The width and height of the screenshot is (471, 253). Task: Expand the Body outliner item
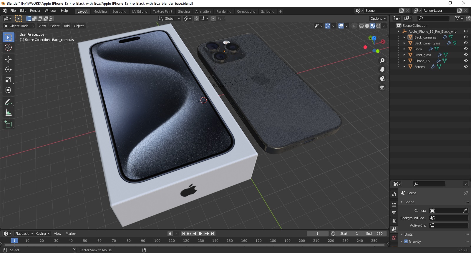coord(404,49)
